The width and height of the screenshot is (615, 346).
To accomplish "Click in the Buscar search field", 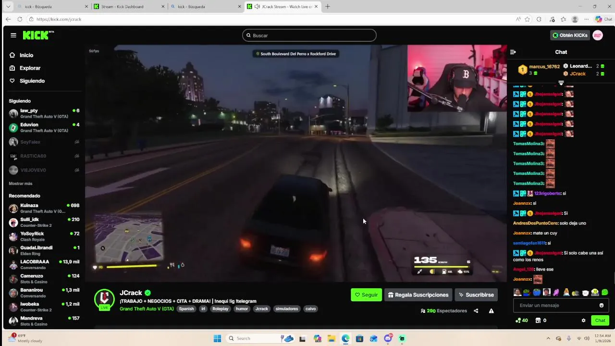I will click(309, 35).
